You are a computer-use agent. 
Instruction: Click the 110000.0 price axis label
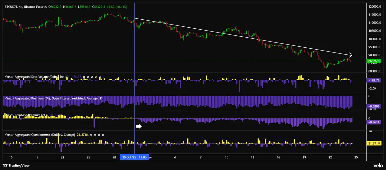(x=375, y=23)
